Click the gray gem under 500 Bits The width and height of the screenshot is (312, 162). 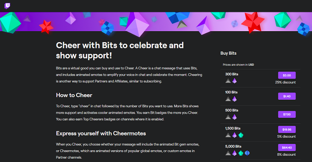pyautogui.click(x=228, y=117)
